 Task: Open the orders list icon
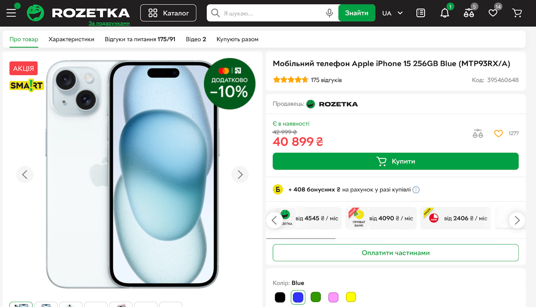coord(421,13)
